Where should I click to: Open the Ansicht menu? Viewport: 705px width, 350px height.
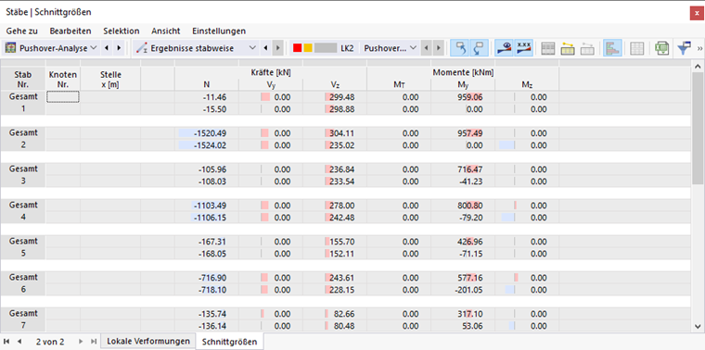point(166,31)
